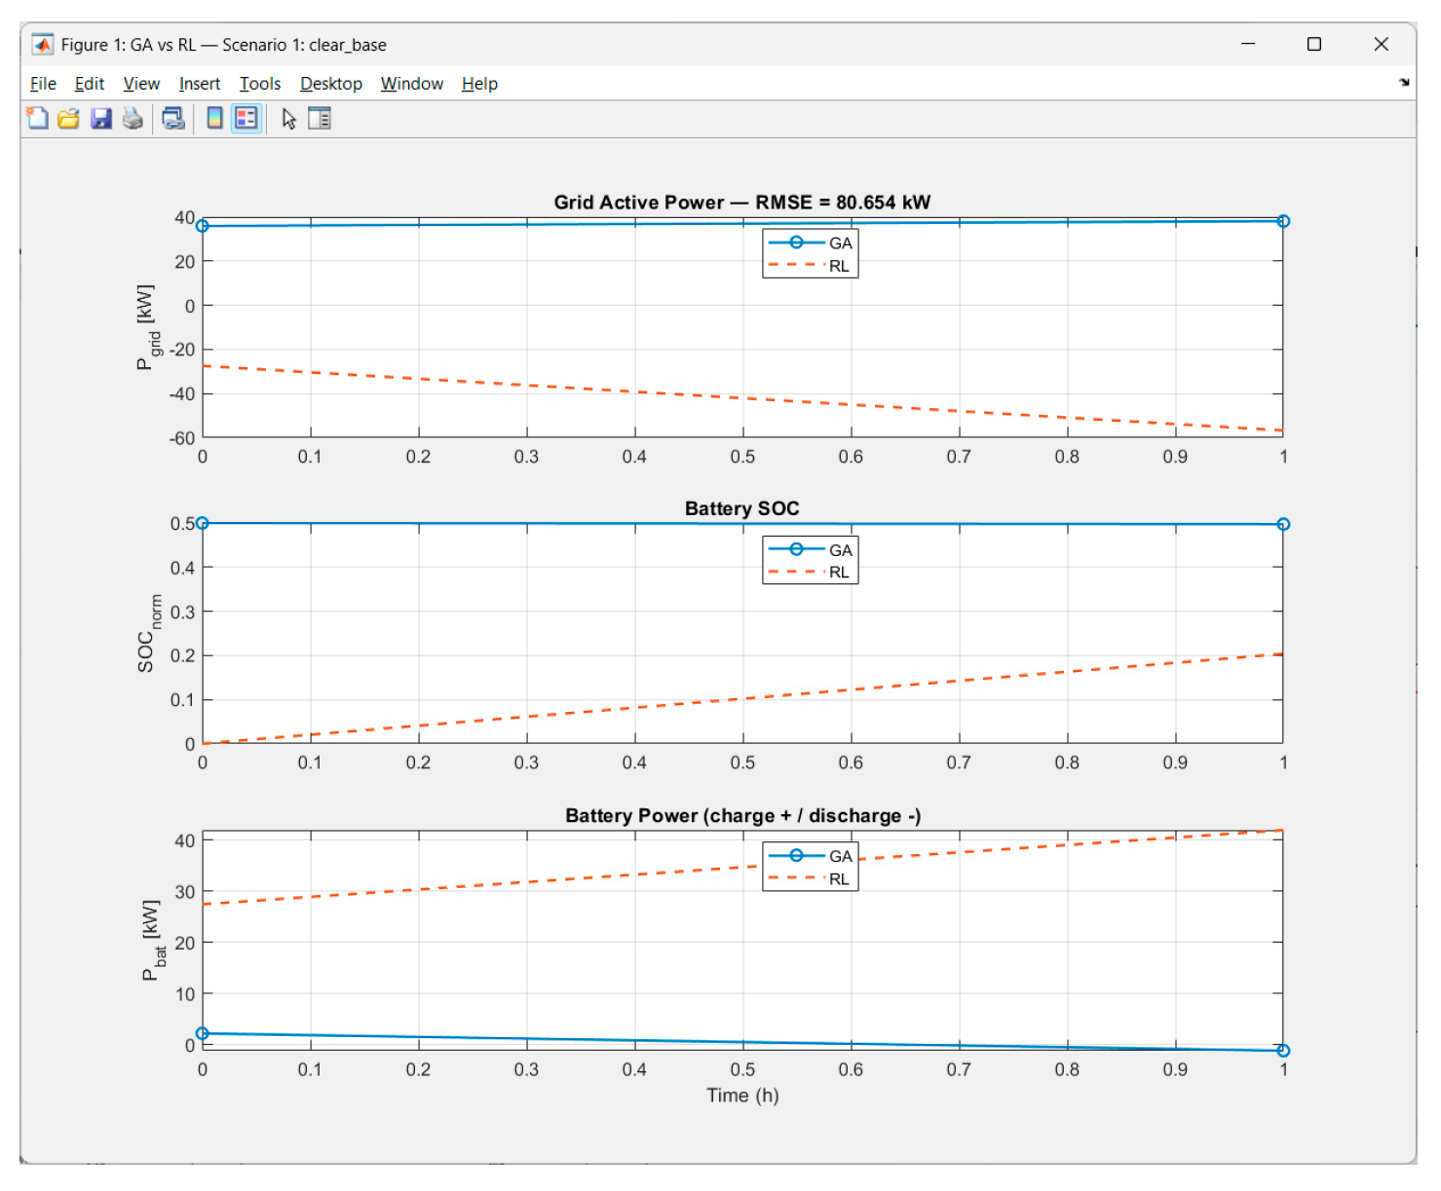Open the Help menu
1441x1191 pixels.
click(x=479, y=84)
